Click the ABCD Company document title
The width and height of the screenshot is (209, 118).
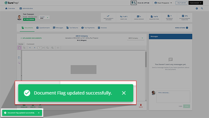click(82, 36)
